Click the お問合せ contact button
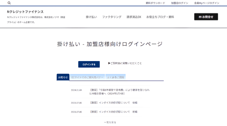Image resolution: width=227 pixels, height=126 pixels. point(206,17)
